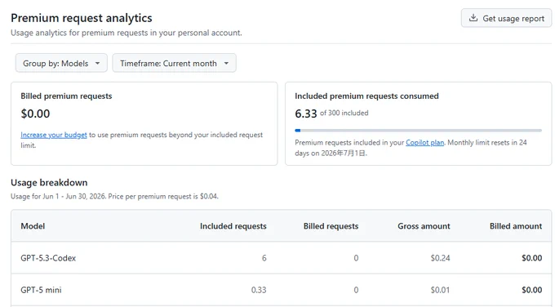Image resolution: width=555 pixels, height=307 pixels.
Task: Click the Billed premium requests $0.00 value
Action: point(35,113)
